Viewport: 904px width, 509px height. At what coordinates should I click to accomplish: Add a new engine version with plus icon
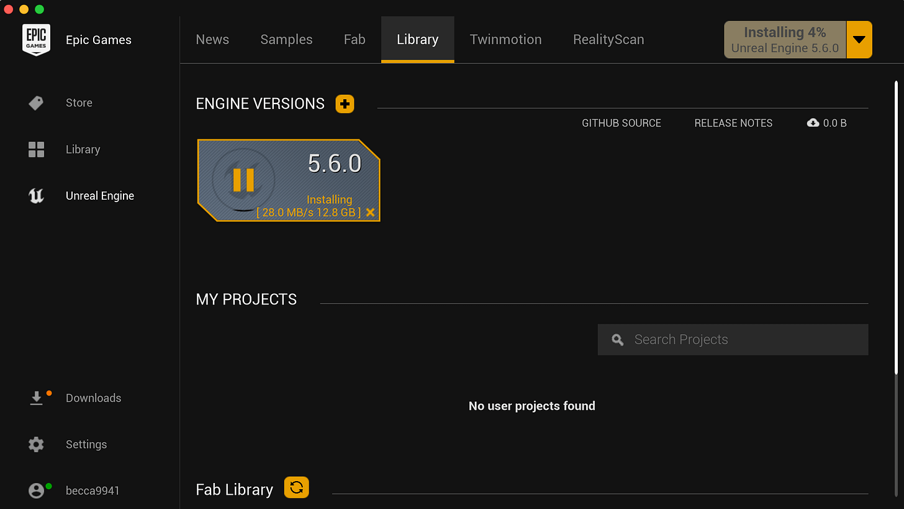(x=345, y=104)
